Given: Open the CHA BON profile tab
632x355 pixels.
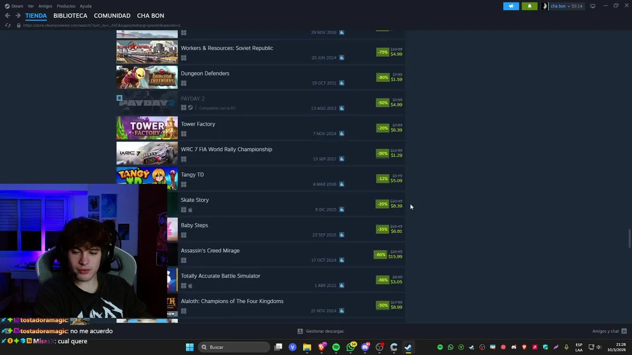Looking at the screenshot, I should point(151,16).
